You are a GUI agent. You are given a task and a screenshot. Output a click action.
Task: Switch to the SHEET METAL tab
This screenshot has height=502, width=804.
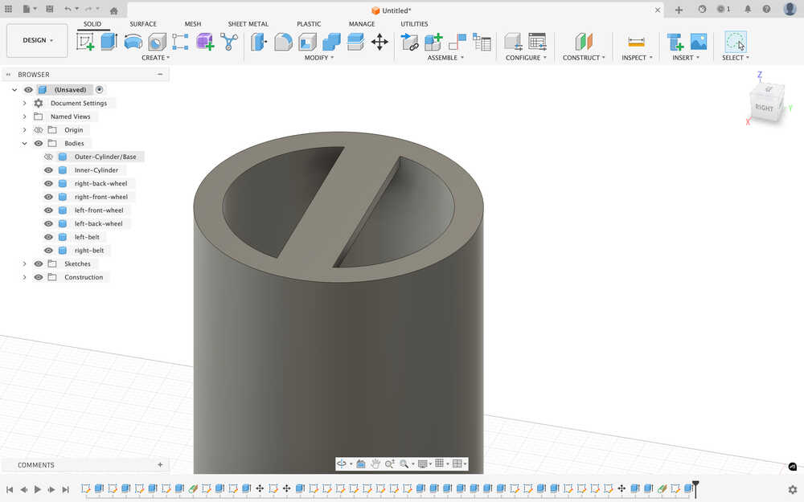pos(248,24)
